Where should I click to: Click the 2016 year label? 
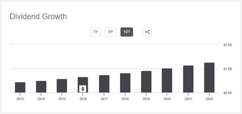[x=83, y=99]
